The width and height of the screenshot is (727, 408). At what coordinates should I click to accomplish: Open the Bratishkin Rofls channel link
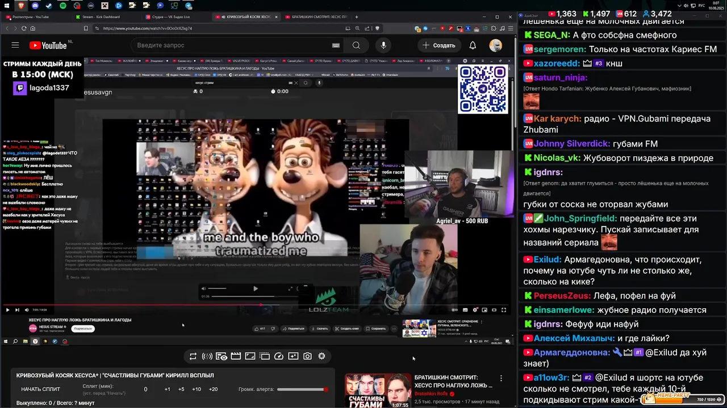(432, 394)
